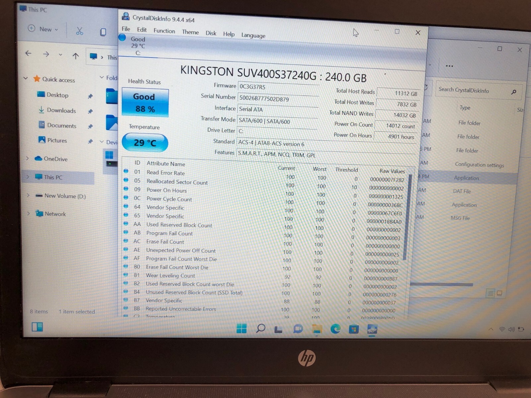Collapse the Quick access tree node
531x398 pixels.
pos(26,78)
